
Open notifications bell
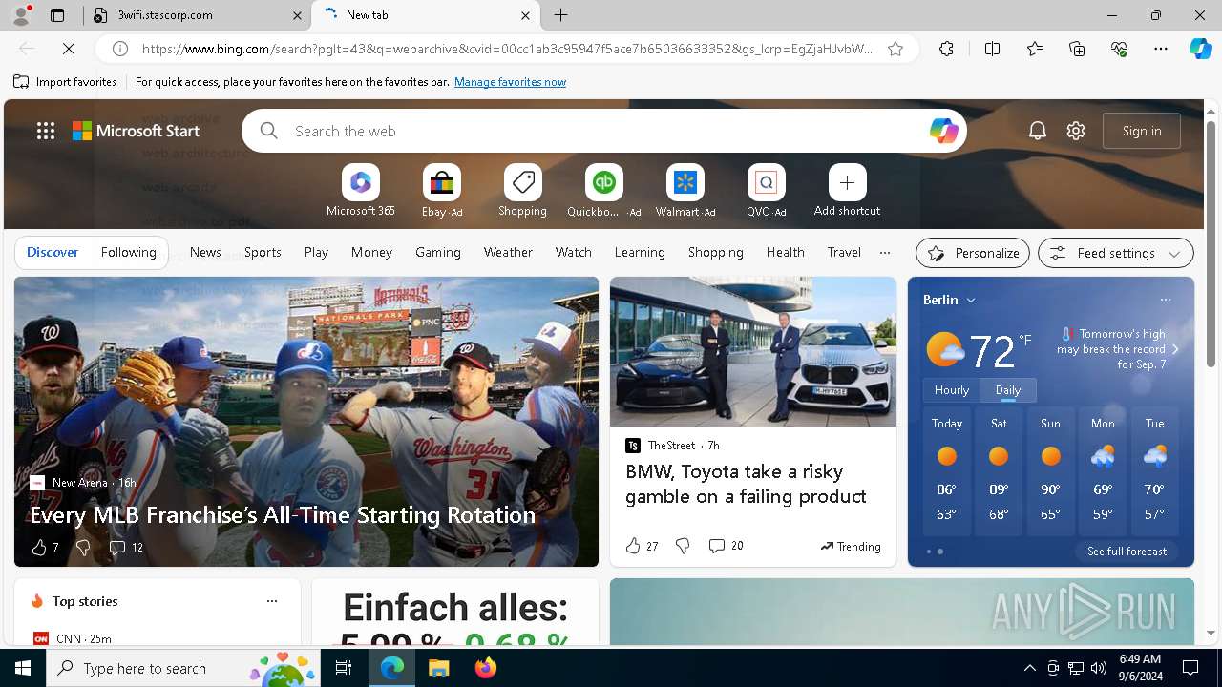[x=1038, y=131]
